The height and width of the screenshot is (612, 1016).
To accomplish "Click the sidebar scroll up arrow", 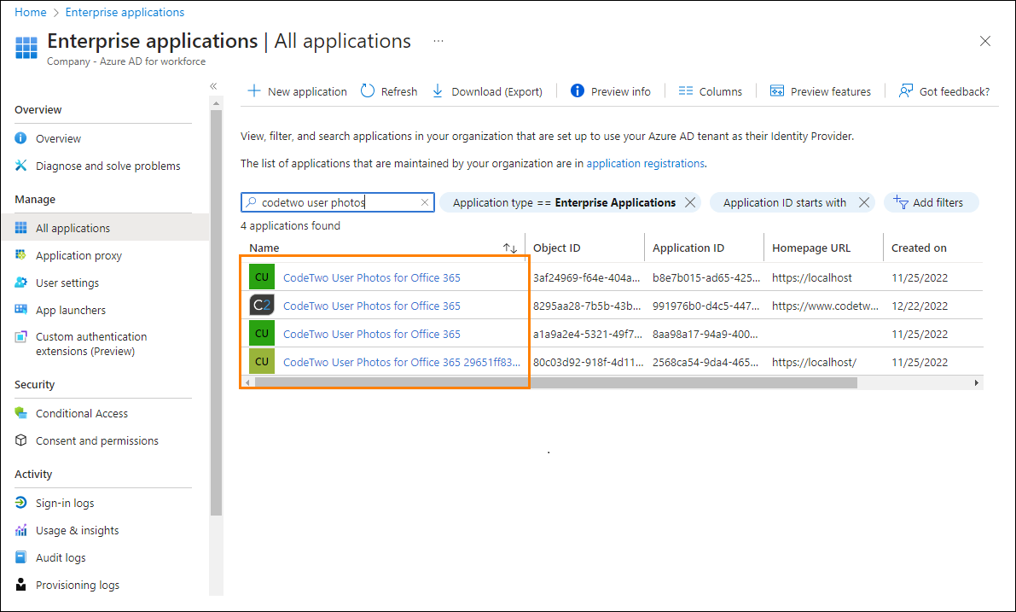I will coord(216,103).
